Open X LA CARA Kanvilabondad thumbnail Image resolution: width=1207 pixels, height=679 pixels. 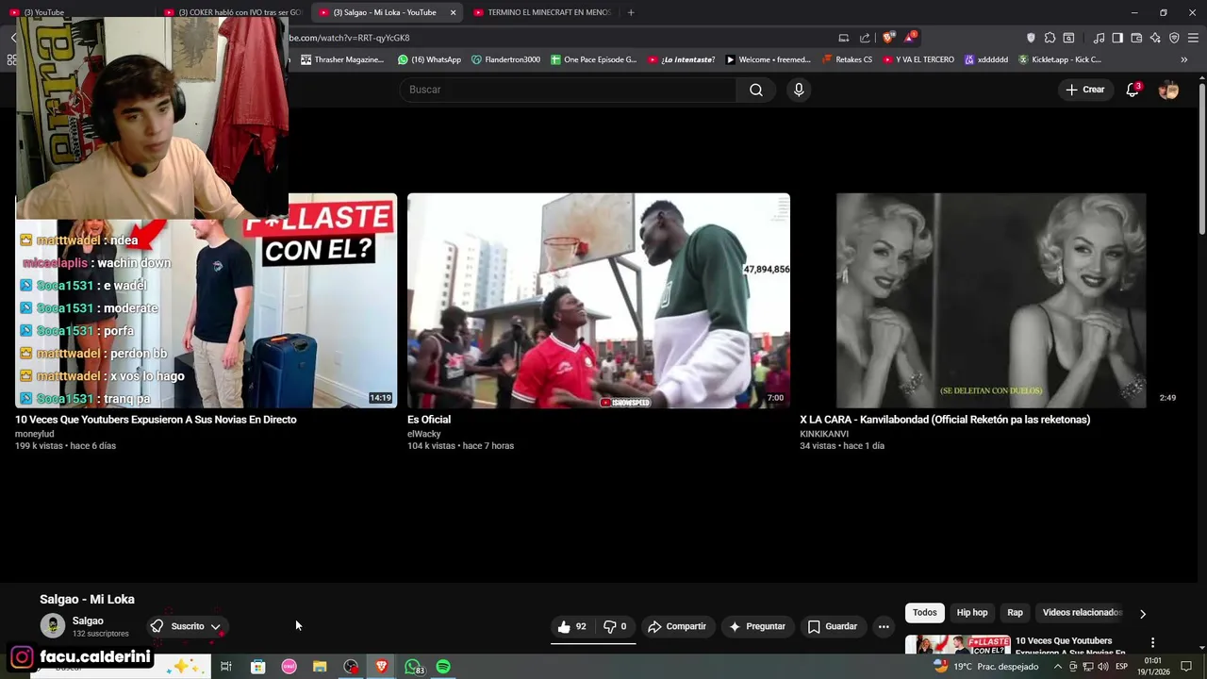(991, 301)
